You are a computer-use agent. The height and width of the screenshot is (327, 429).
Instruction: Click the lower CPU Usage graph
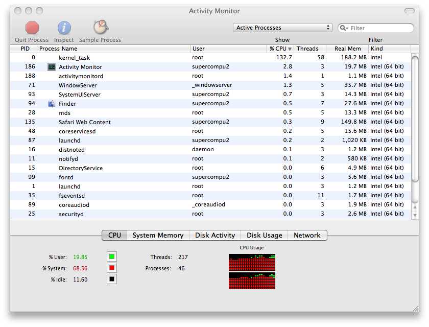pyautogui.click(x=252, y=281)
